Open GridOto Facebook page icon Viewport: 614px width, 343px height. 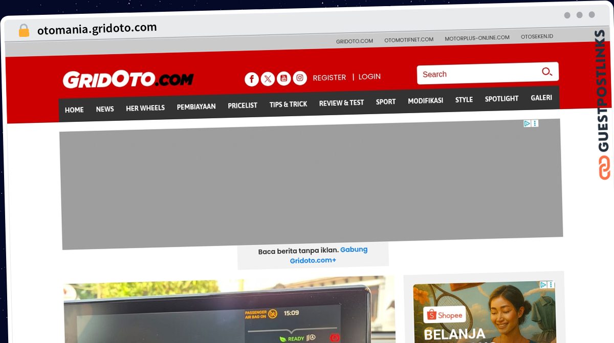coord(252,79)
